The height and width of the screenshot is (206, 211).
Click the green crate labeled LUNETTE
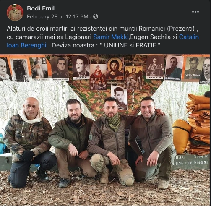pyautogui.click(x=191, y=162)
